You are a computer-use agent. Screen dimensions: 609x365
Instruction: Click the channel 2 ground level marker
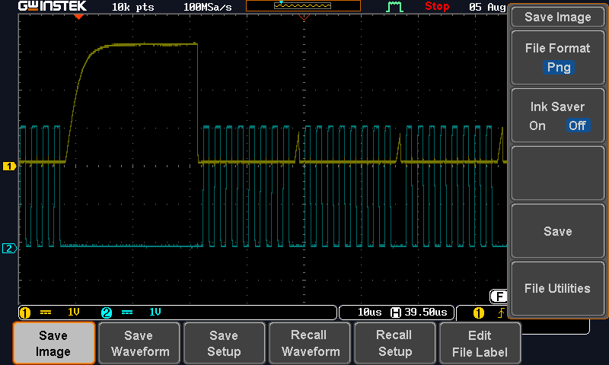[x=9, y=248]
